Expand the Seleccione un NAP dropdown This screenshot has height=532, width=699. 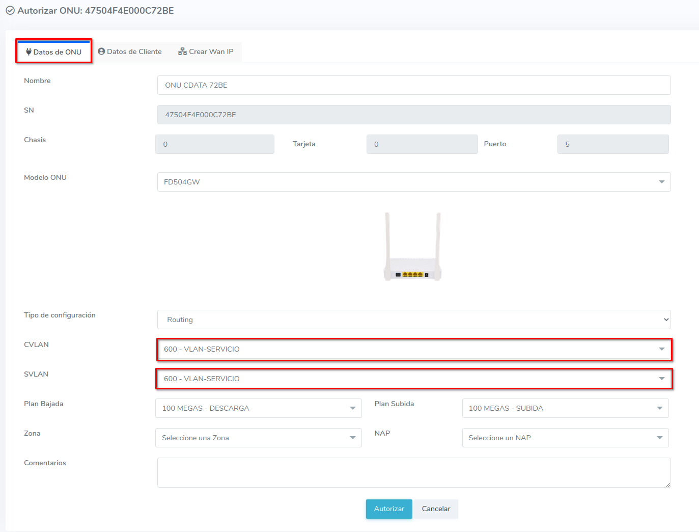tap(565, 438)
